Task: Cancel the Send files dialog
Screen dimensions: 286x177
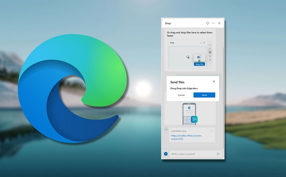Action: click(181, 95)
